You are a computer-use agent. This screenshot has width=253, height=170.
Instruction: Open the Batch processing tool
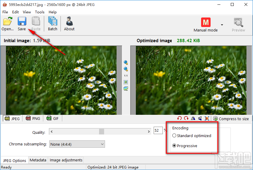[52, 21]
